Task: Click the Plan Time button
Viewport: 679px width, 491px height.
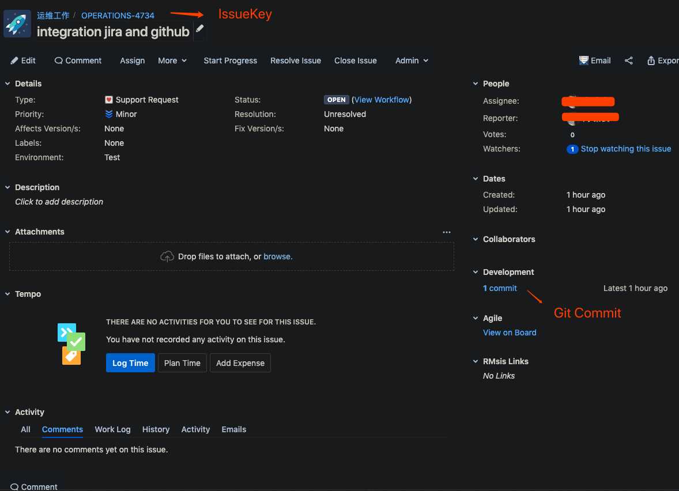Action: (182, 363)
